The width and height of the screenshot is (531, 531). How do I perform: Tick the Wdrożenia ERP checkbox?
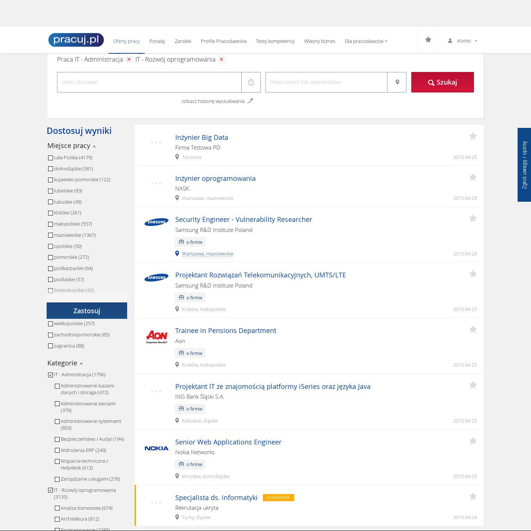coord(57,450)
